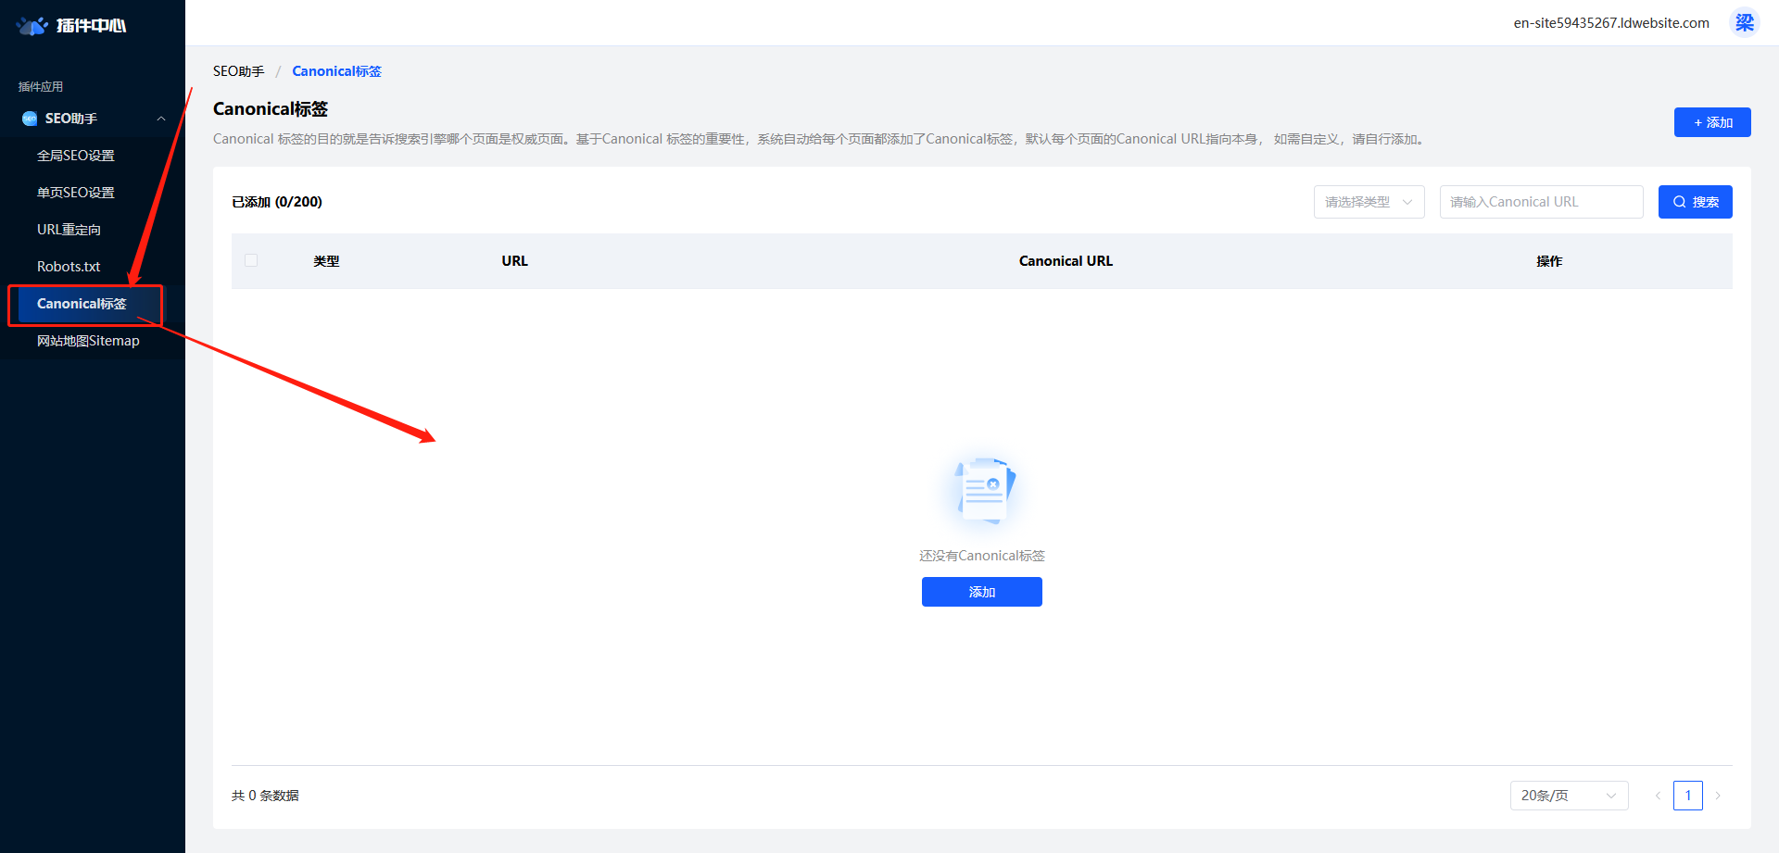1779x853 pixels.
Task: Click the Canonical URL search input field
Action: (1540, 202)
